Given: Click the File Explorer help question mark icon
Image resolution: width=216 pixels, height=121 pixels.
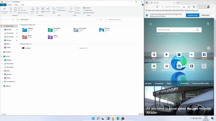Looking at the screenshot, I should (x=142, y=5).
